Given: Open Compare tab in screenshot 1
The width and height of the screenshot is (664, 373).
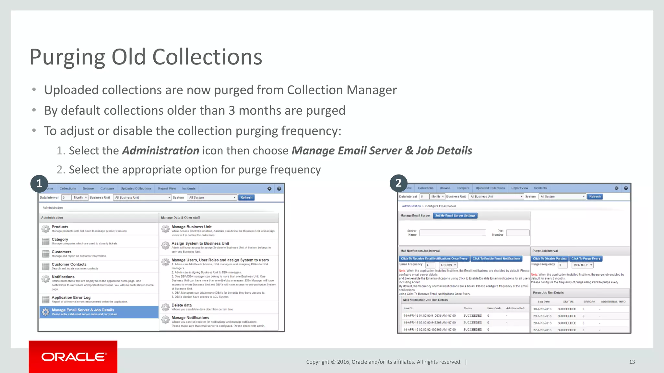Looking at the screenshot, I should [107, 188].
